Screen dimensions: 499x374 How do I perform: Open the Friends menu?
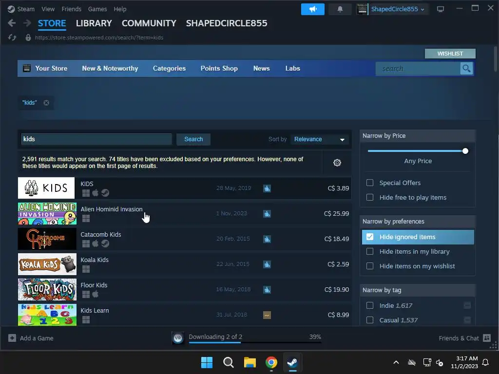coord(71,9)
